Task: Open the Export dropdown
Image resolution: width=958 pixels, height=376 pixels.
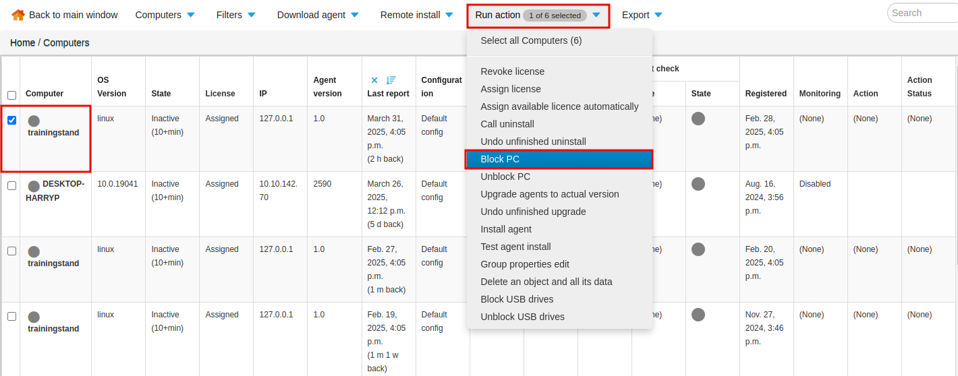Action: 642,15
